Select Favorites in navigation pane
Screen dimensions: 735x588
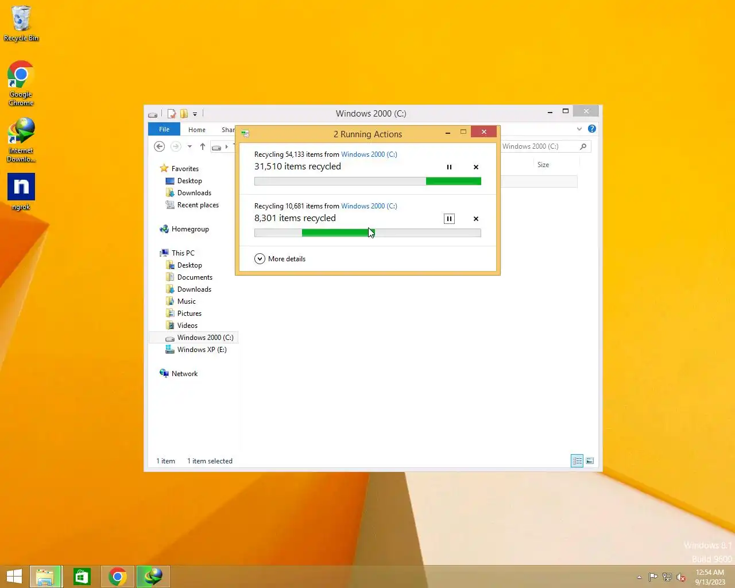pyautogui.click(x=185, y=169)
